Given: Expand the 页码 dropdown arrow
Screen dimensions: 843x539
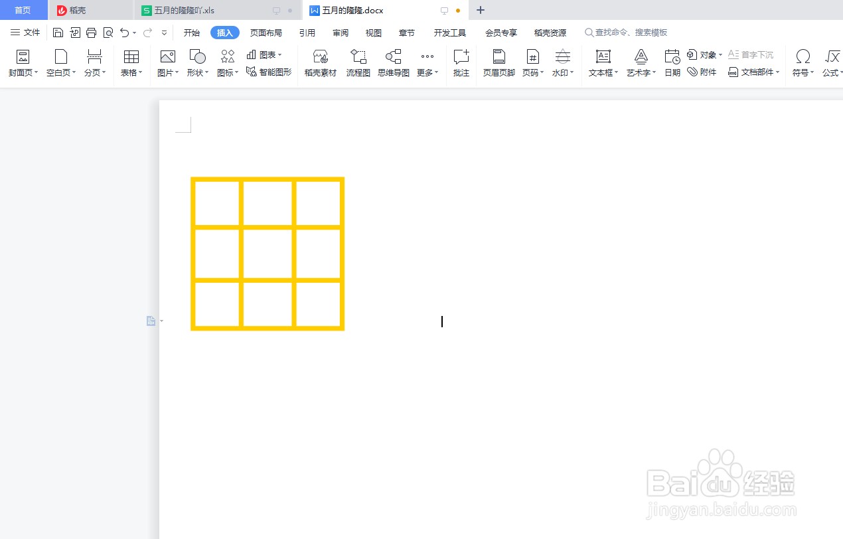Looking at the screenshot, I should (x=542, y=72).
